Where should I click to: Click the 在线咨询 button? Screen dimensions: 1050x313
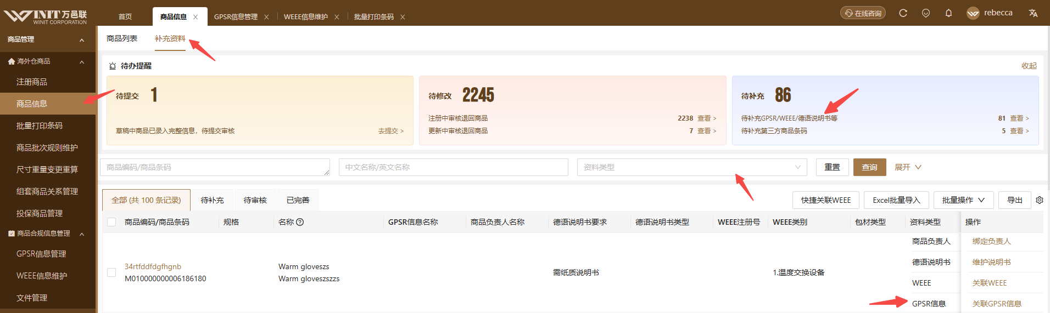[863, 13]
